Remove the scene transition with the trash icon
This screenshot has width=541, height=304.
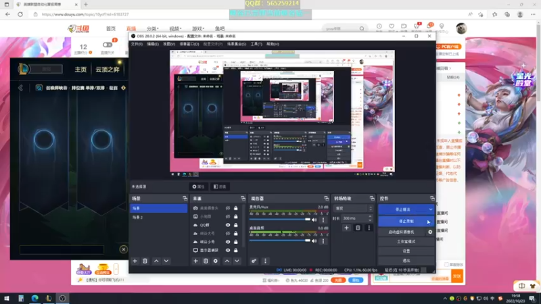358,228
